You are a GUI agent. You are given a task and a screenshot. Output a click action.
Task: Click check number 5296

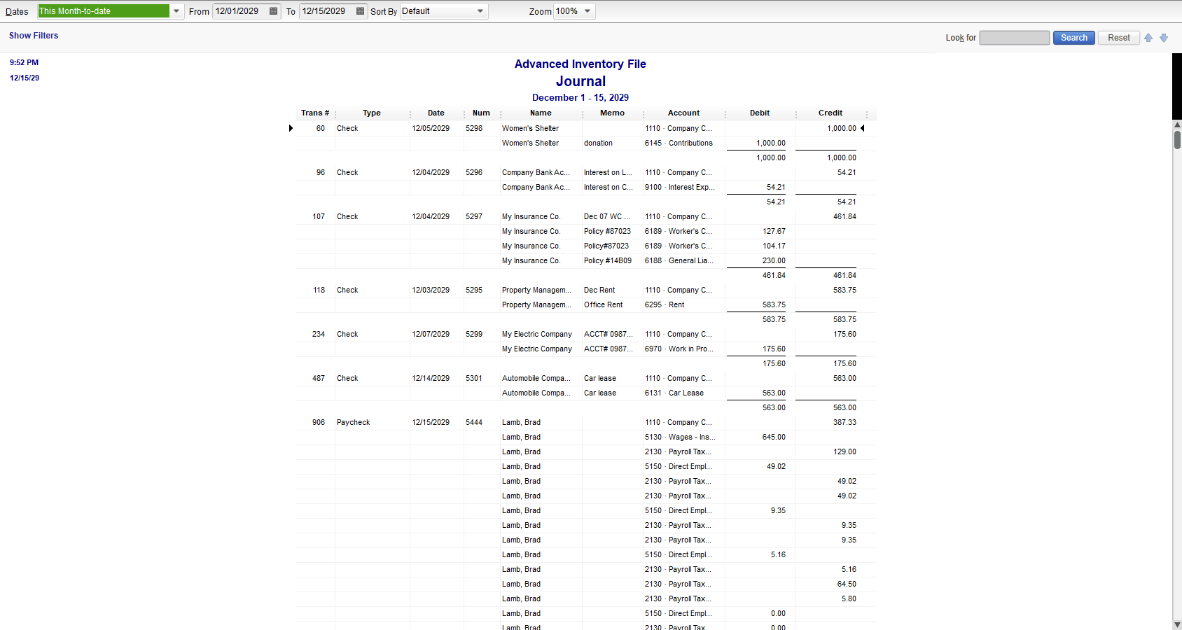click(474, 172)
